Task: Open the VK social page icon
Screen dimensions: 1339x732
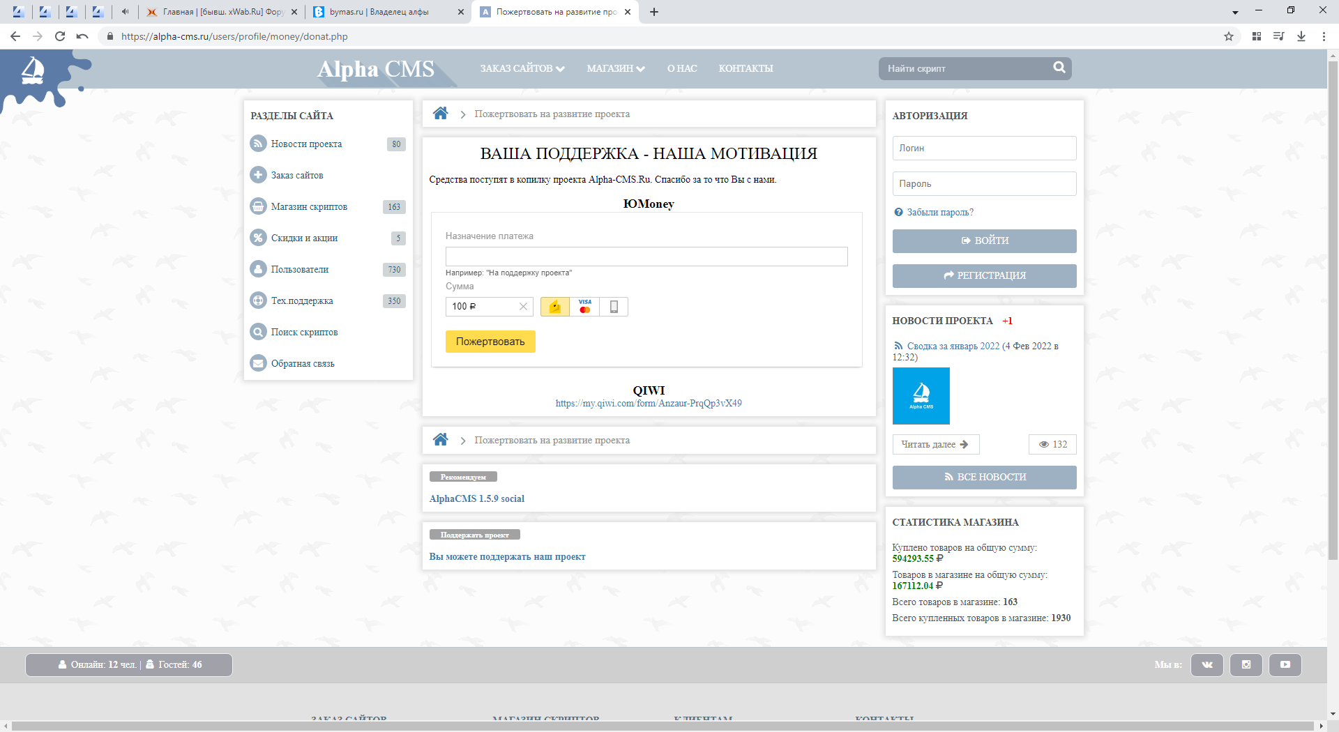Action: point(1206,665)
